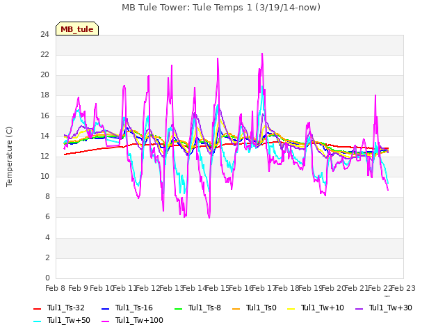Click the yellow Tul1_Tw+10 legend swatch

pyautogui.click(x=291, y=308)
